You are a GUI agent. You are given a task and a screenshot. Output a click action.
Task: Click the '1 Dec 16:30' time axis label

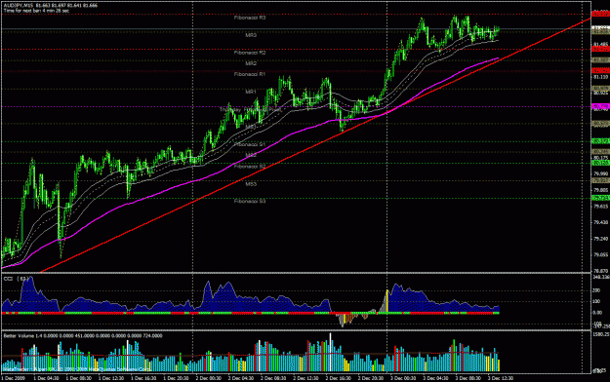click(143, 378)
